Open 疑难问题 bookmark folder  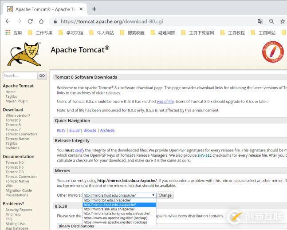point(163,33)
